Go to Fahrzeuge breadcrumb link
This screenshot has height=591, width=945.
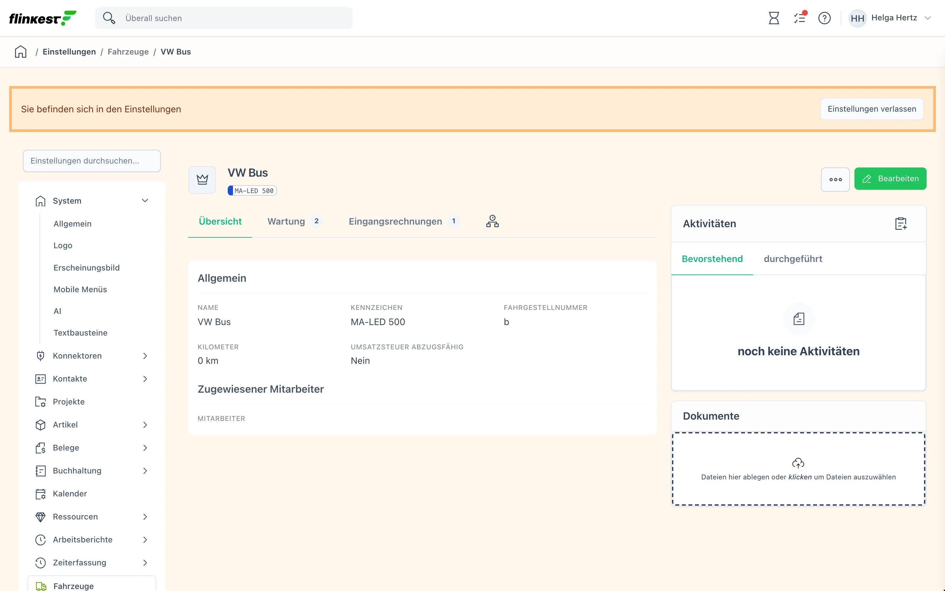tap(128, 52)
